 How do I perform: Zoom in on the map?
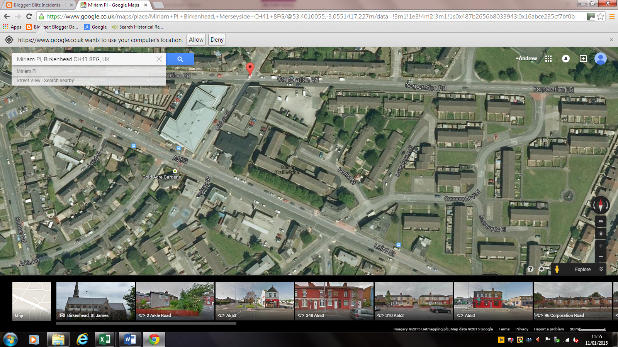click(601, 246)
